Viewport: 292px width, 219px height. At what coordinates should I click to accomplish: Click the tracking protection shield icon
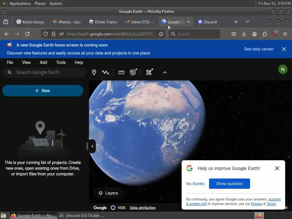[x=46, y=34]
